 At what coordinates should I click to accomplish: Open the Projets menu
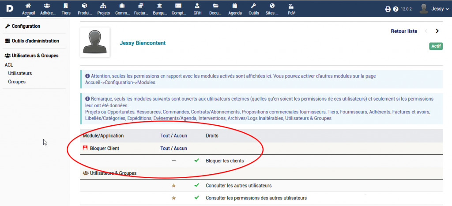103,9
